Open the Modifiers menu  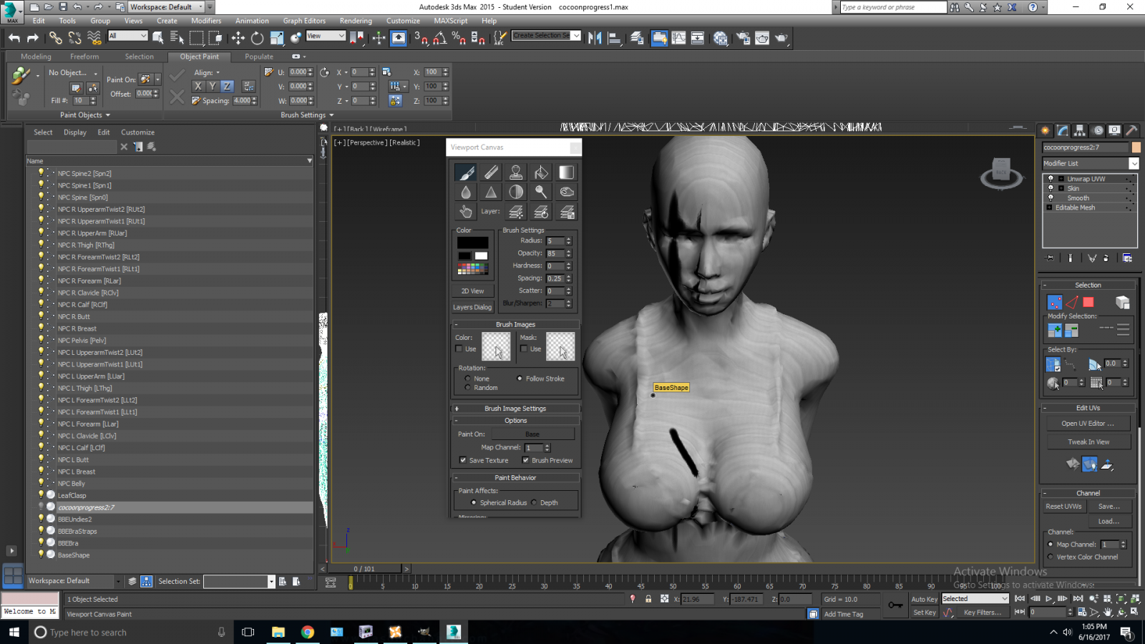coord(206,21)
